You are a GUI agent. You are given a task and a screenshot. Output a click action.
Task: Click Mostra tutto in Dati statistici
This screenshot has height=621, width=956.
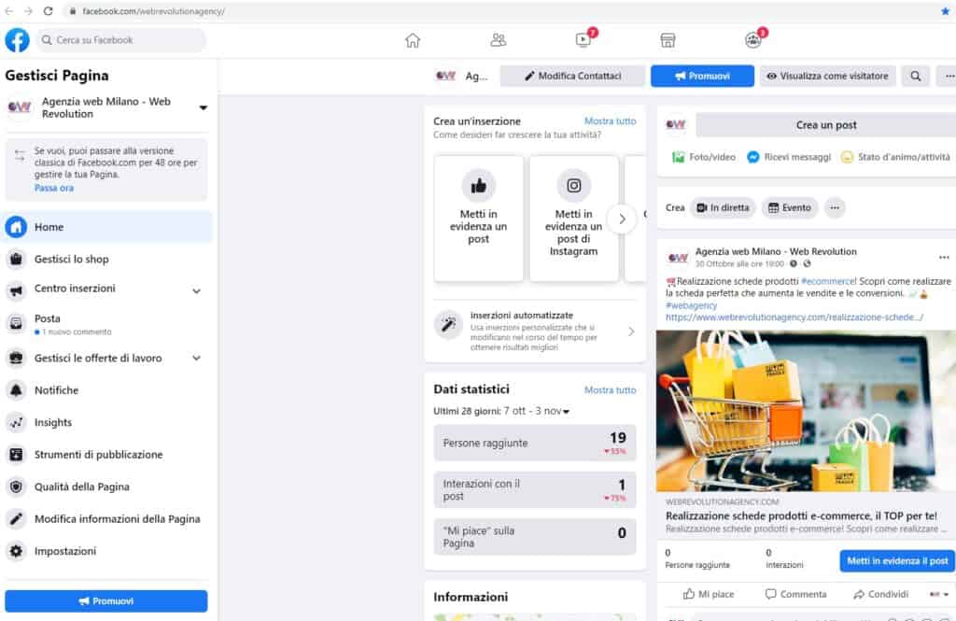click(610, 389)
